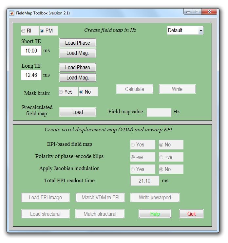Screen dimensions: 228x243
Task: Click Load Phase under Short TE
Action: pyautogui.click(x=78, y=43)
